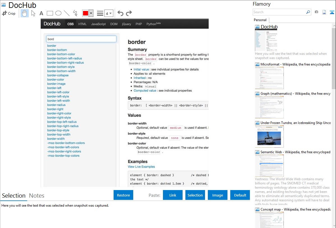Capture a new snapshot with camera icon
Image resolution: width=336 pixels, height=228 pixels.
coord(316,12)
